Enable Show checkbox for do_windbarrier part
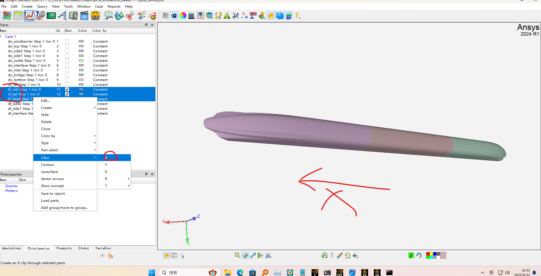Screen dimensions: 541x276 [67, 41]
